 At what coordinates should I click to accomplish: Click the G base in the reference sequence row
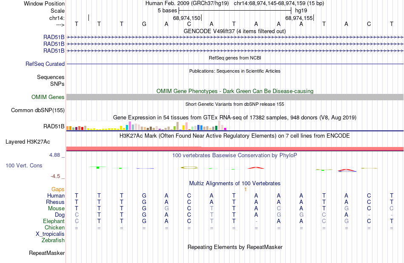[x=144, y=24]
